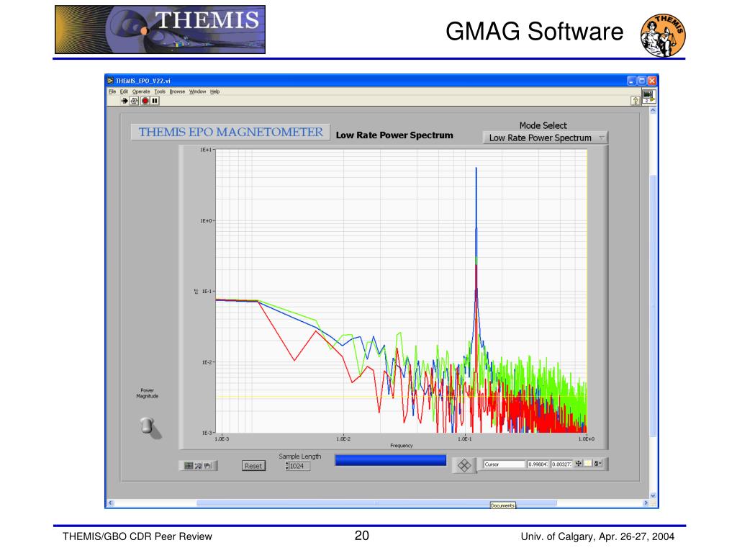Image resolution: width=737 pixels, height=553 pixels.
Task: Click the blue progress bar
Action: pyautogui.click(x=391, y=460)
